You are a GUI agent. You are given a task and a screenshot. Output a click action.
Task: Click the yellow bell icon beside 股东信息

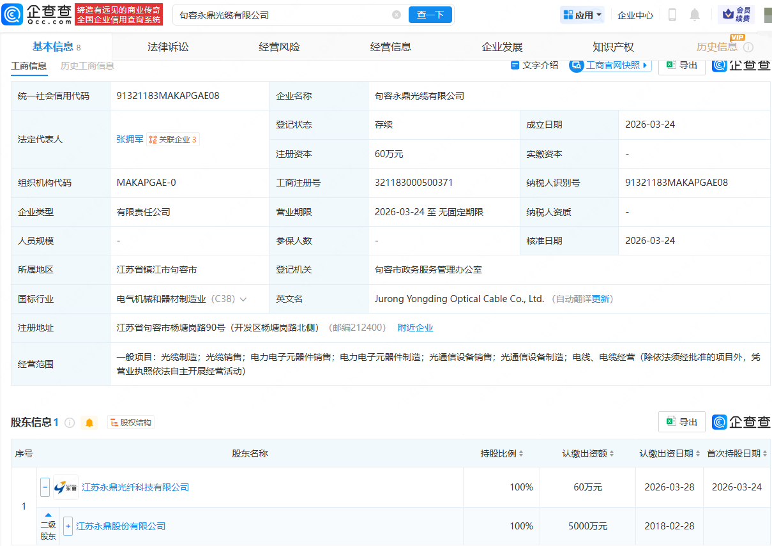tap(89, 422)
